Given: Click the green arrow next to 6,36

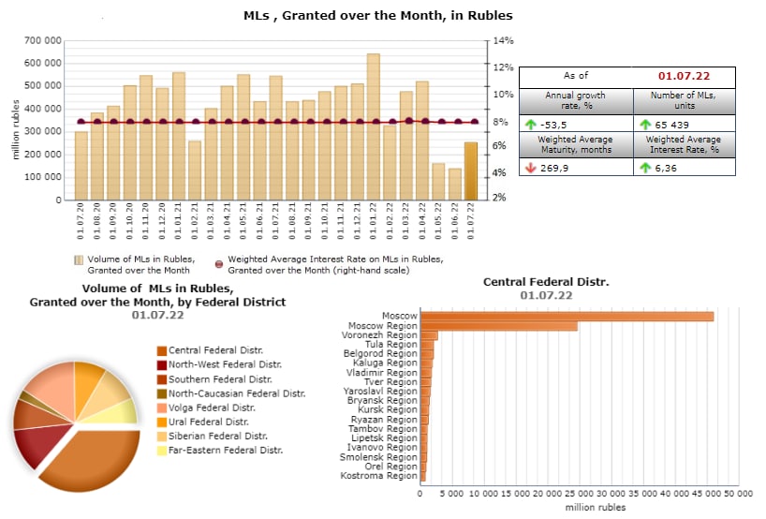Looking at the screenshot, I should [646, 168].
